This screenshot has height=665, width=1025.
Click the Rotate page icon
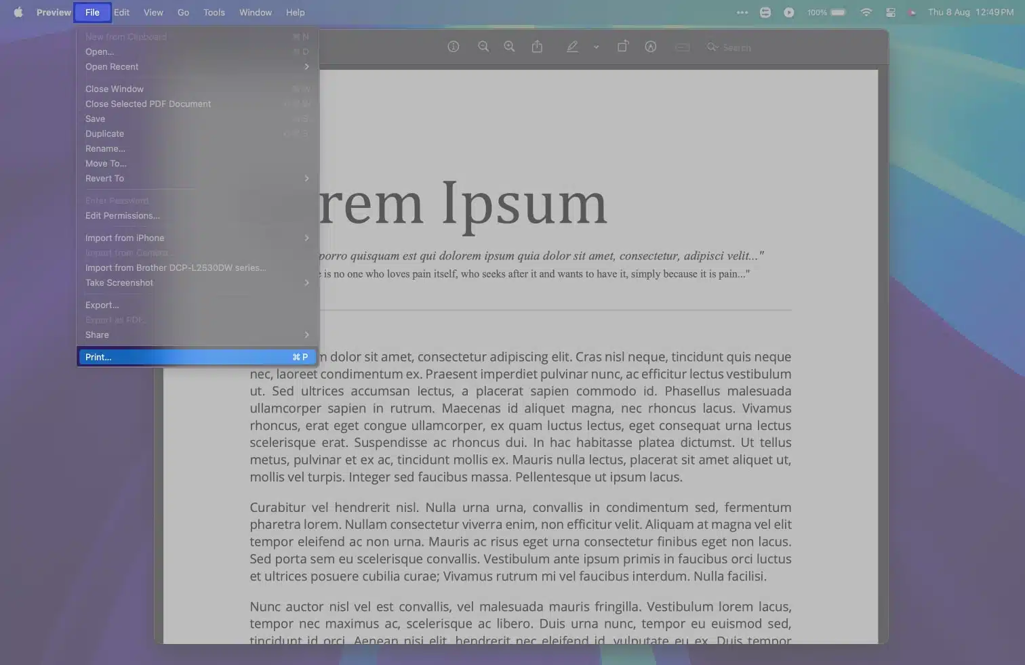coord(622,47)
